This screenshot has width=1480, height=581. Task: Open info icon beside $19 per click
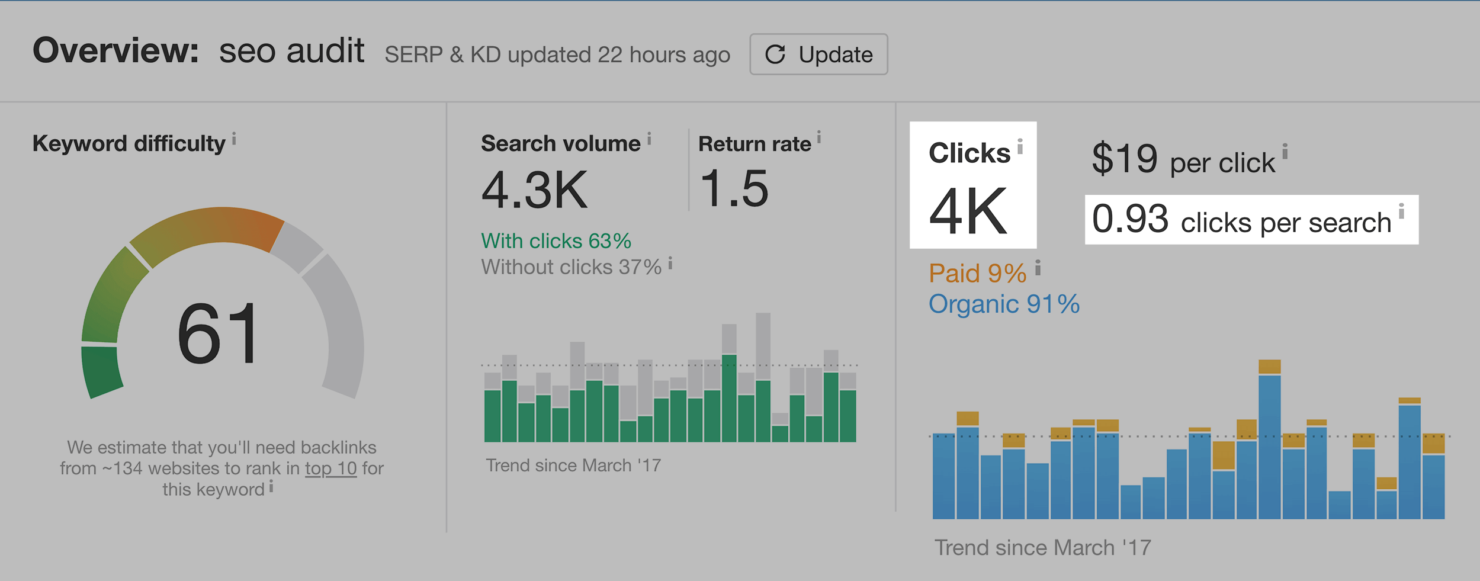coord(1285,151)
